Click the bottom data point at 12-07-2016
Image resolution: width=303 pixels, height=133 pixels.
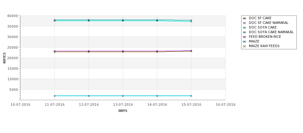click(89, 96)
